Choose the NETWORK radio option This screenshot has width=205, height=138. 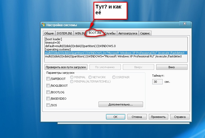(90, 77)
